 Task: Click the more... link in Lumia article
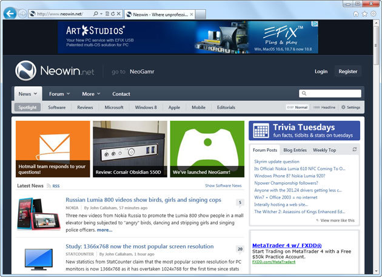tap(104, 230)
